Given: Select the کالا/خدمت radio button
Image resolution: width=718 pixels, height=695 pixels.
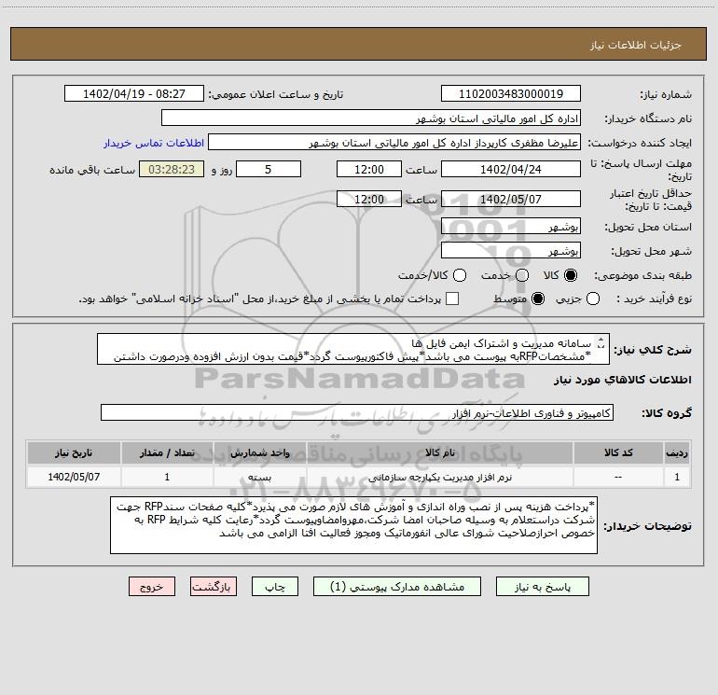Looking at the screenshot, I should 460,275.
